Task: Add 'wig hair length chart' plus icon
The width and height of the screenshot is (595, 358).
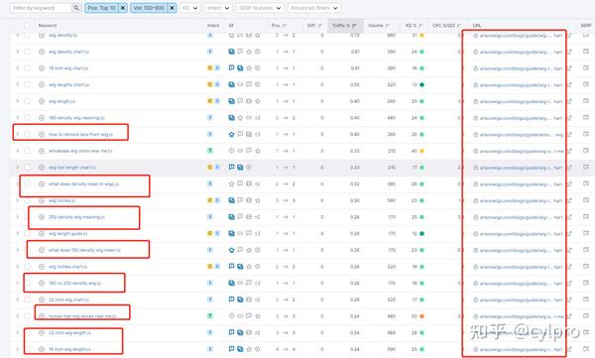Action: pos(42,168)
